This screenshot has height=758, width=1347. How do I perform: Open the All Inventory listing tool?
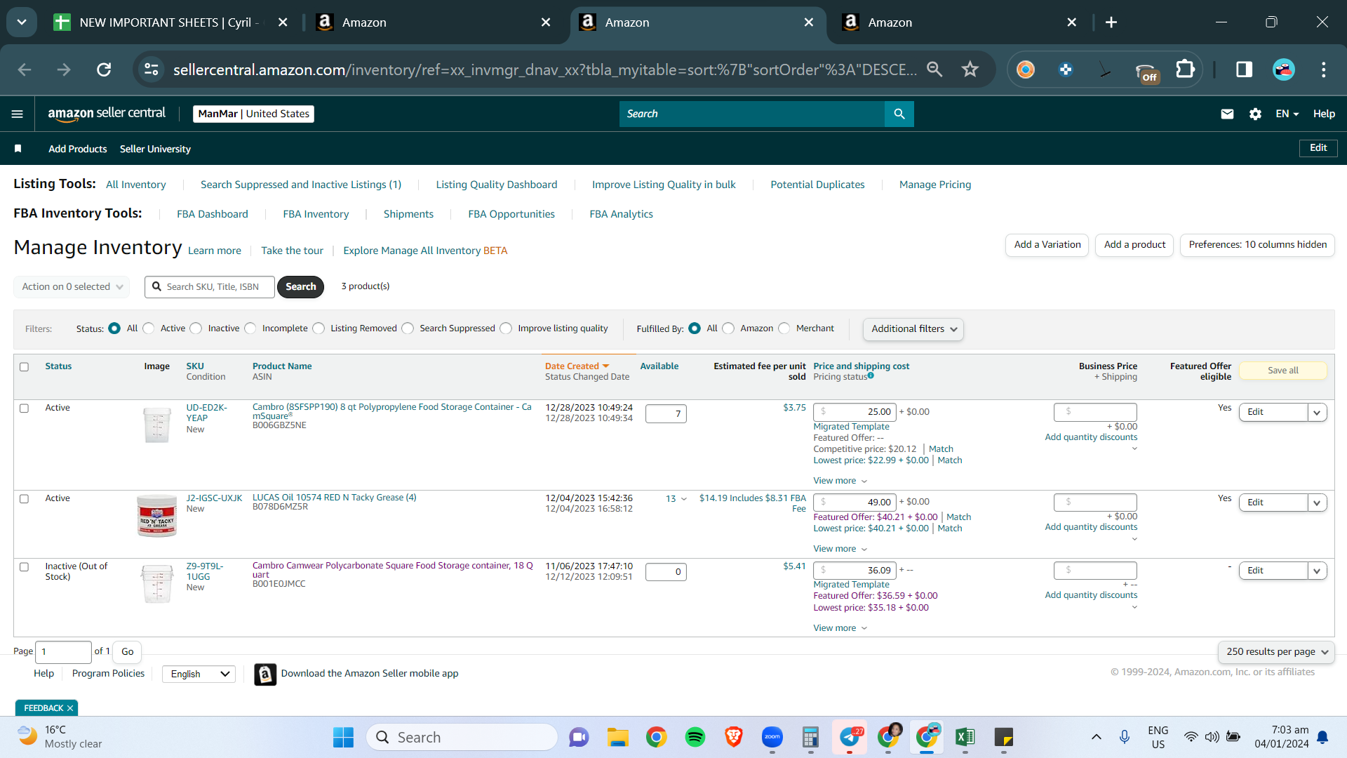(x=136, y=185)
